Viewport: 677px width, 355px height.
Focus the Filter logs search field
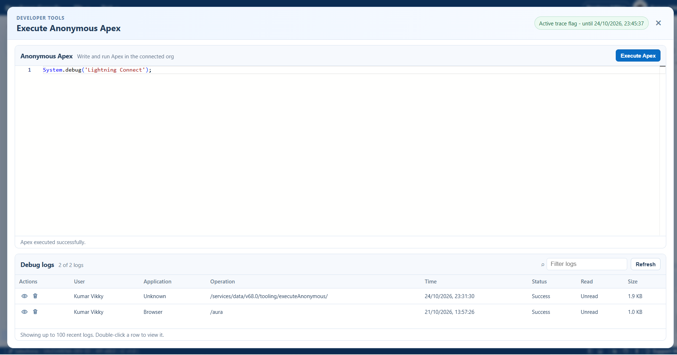coord(587,264)
